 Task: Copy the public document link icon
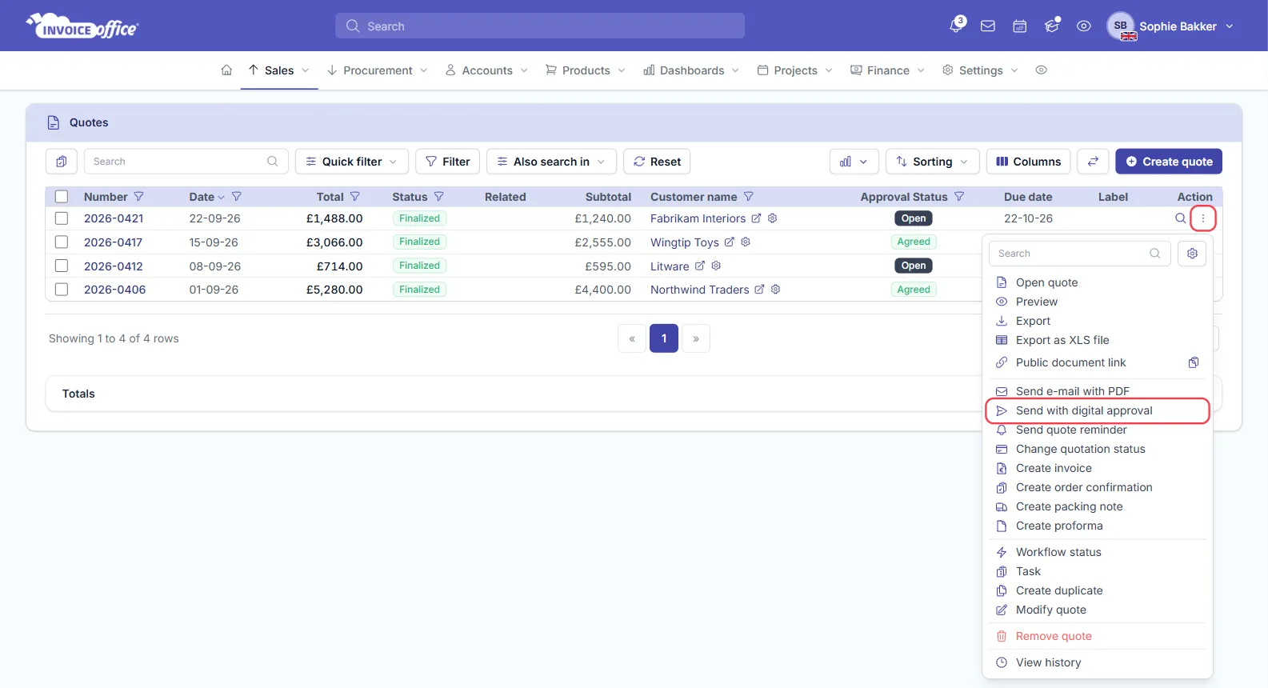point(1194,362)
